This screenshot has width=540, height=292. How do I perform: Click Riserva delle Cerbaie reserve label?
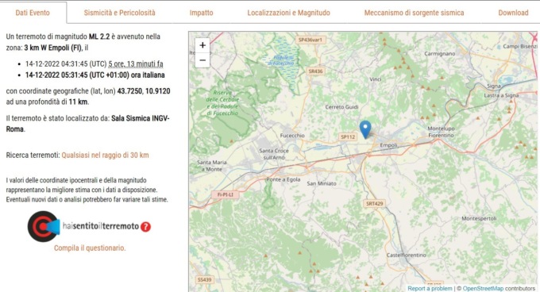pyautogui.click(x=222, y=103)
